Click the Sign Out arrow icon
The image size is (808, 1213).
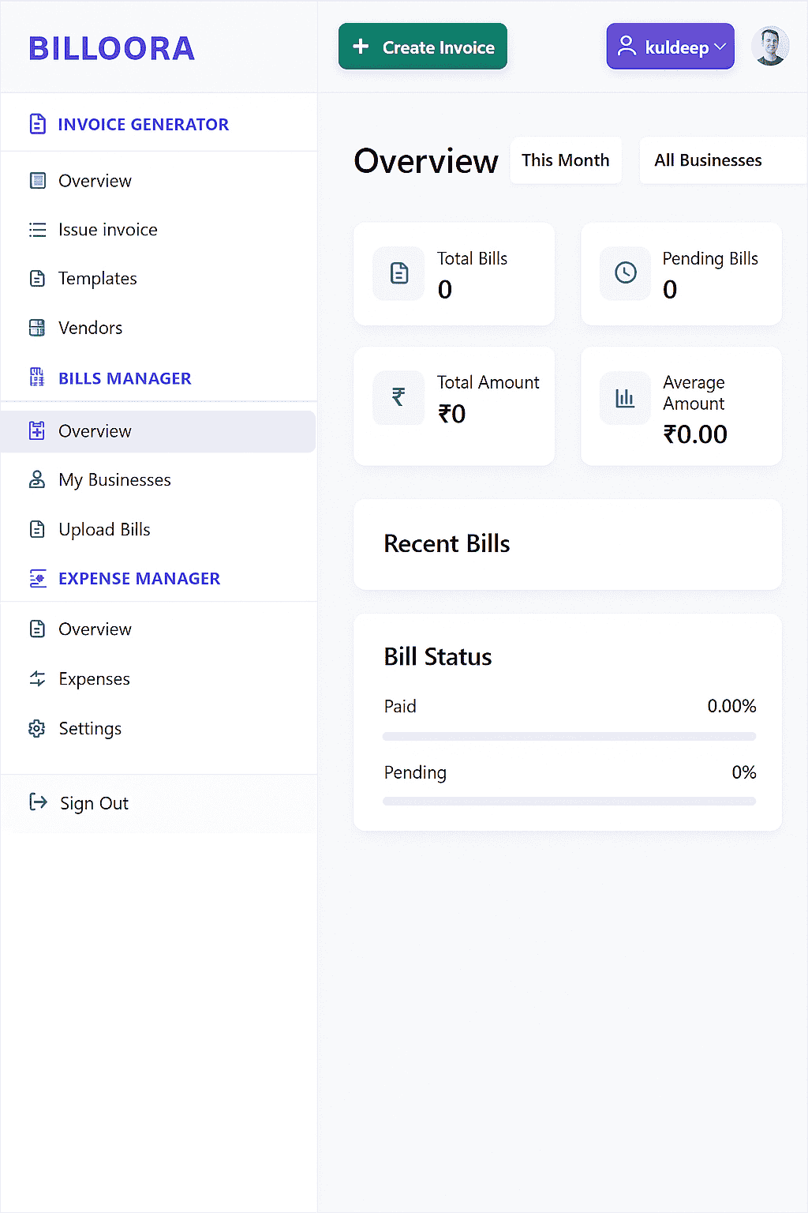(x=38, y=802)
